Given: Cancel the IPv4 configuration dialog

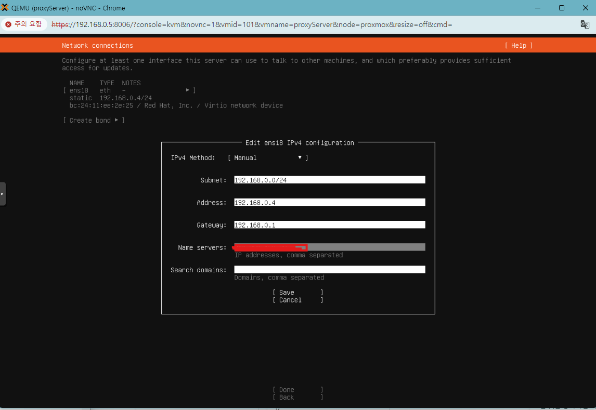Looking at the screenshot, I should point(298,300).
